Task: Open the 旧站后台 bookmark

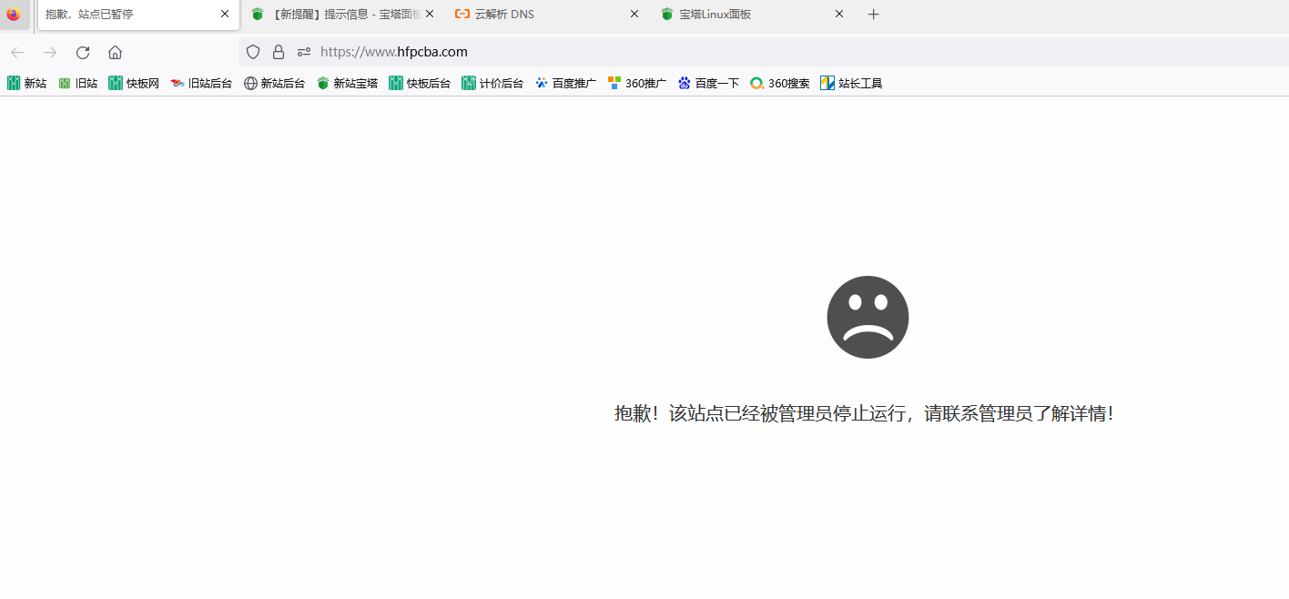Action: click(201, 83)
